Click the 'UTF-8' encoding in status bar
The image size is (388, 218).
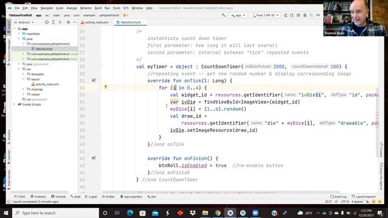point(344,202)
